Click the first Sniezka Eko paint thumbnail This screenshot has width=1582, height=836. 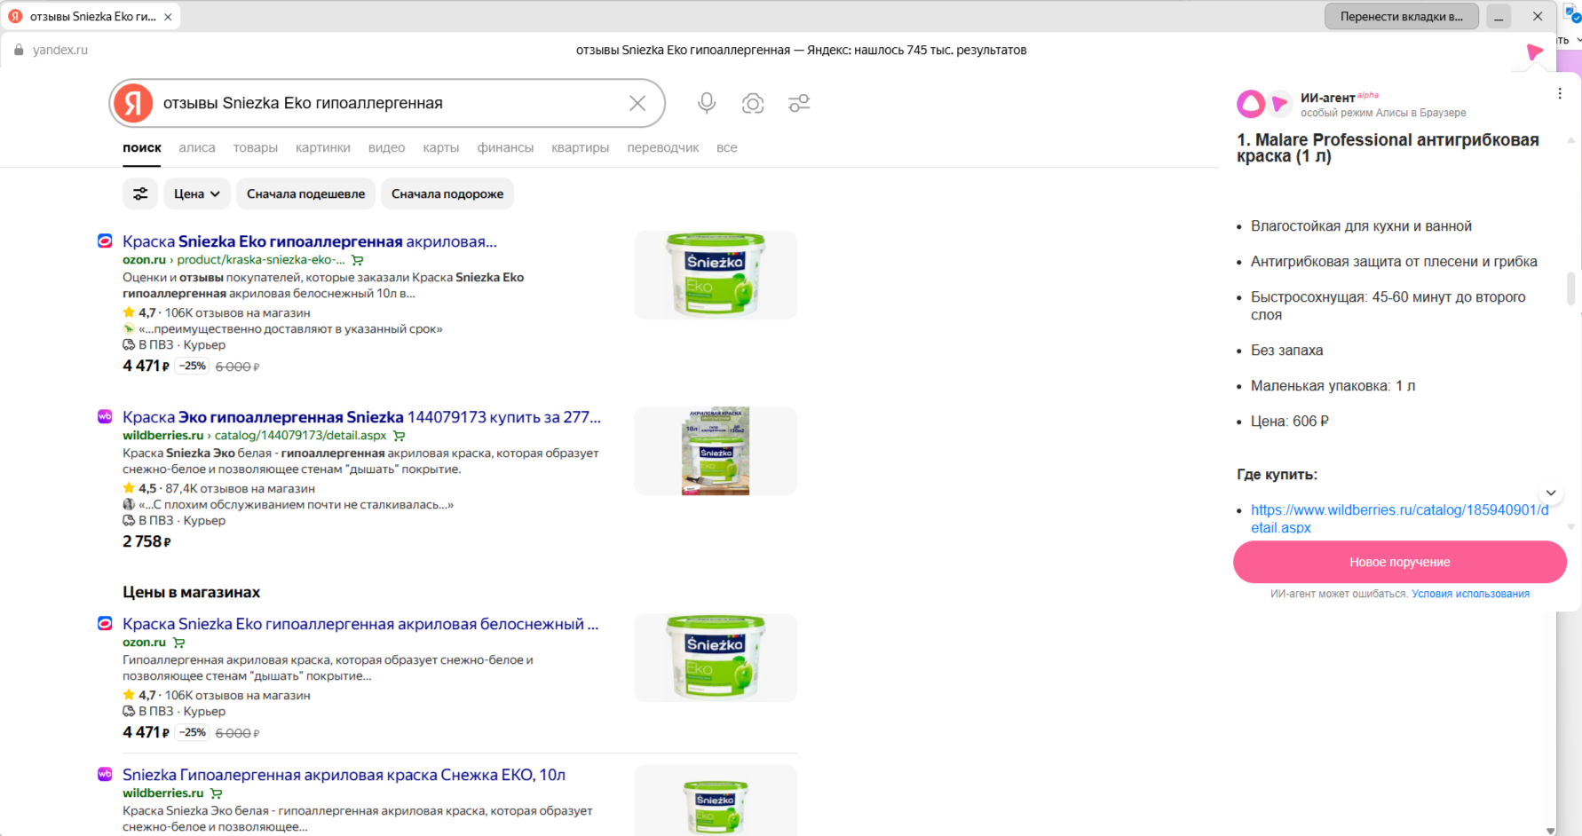[x=715, y=275]
